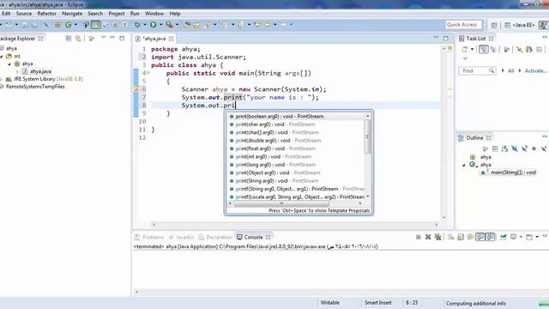Toggle Hide Completed Tasks in Task List
The image size is (549, 309).
pos(519,50)
